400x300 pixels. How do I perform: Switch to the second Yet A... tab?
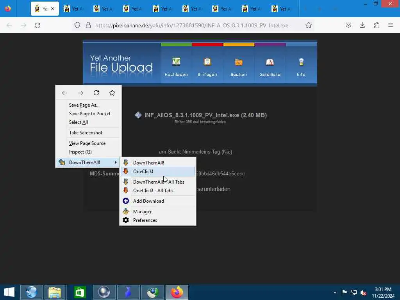[75, 9]
